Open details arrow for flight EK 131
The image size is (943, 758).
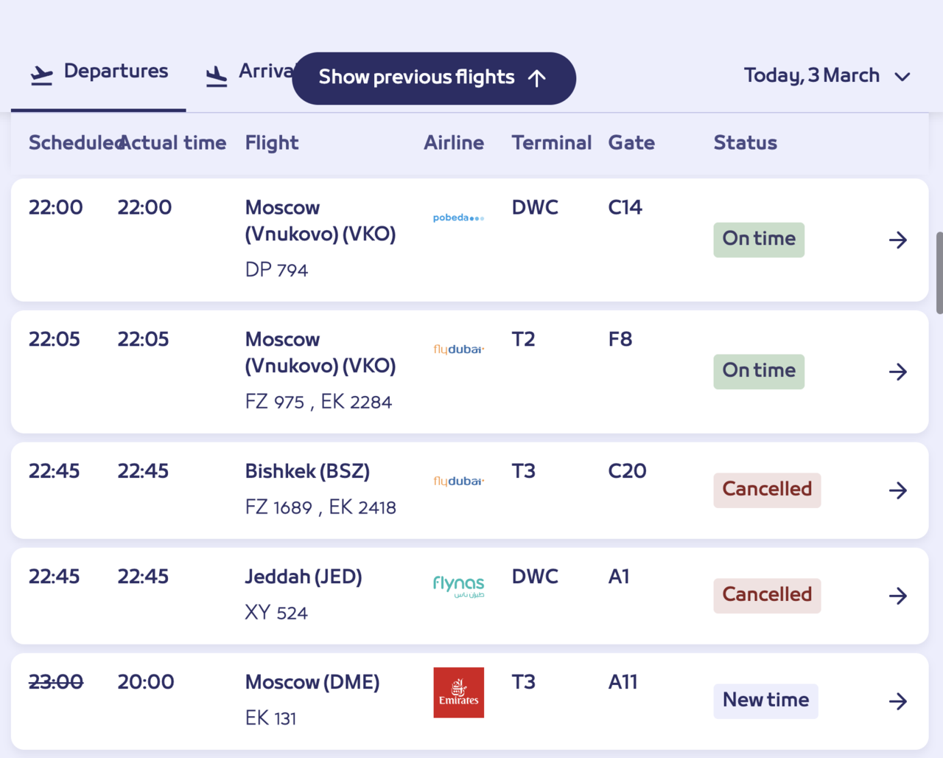pos(897,701)
